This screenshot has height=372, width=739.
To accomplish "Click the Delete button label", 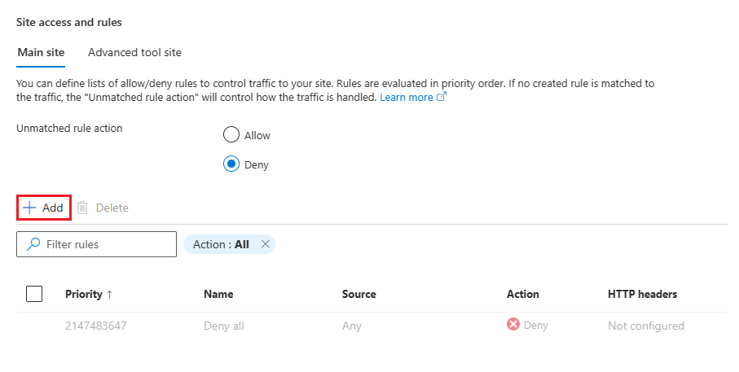I will coord(112,208).
